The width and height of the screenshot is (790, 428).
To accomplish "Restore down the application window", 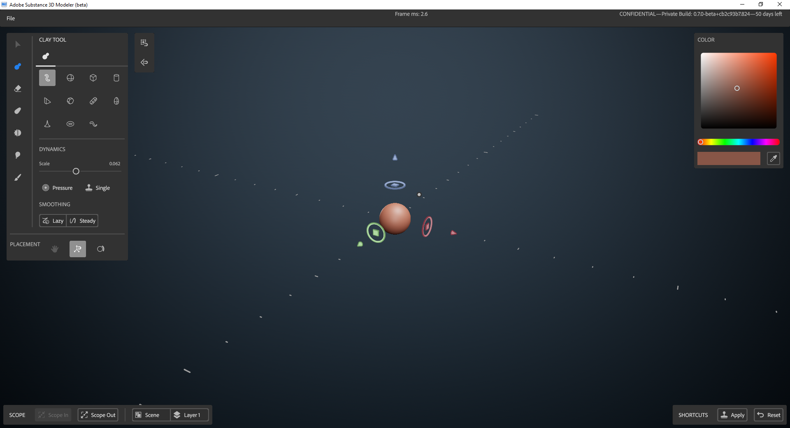I will [x=761, y=5].
